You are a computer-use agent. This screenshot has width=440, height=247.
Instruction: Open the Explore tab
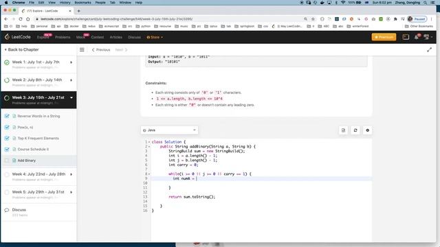(43, 37)
